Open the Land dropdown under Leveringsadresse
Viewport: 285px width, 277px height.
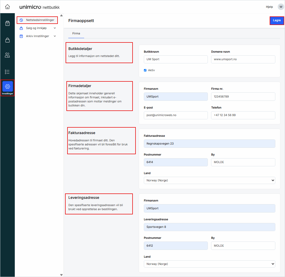point(209,264)
